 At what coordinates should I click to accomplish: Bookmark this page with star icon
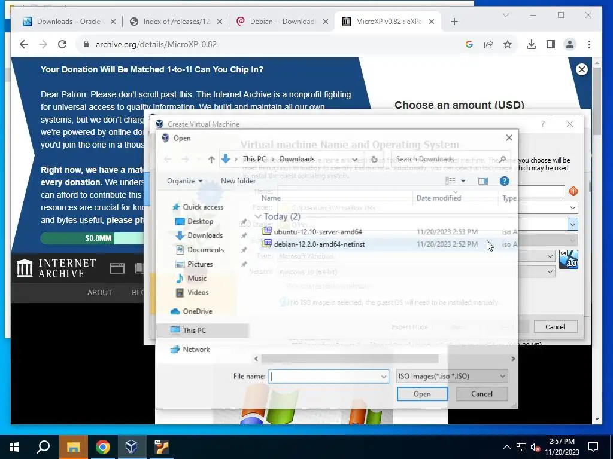[508, 44]
